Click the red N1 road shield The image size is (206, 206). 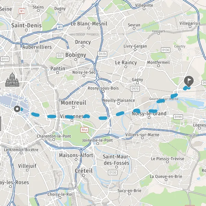(22, 11)
